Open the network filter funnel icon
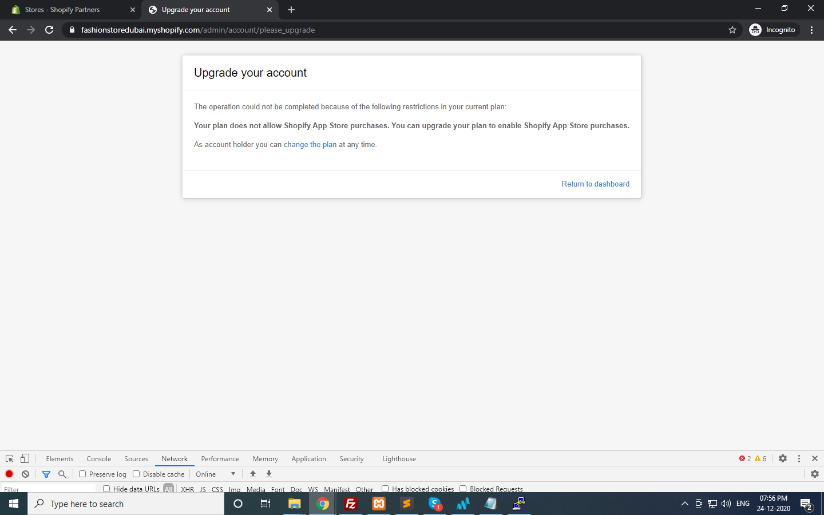 [x=46, y=474]
